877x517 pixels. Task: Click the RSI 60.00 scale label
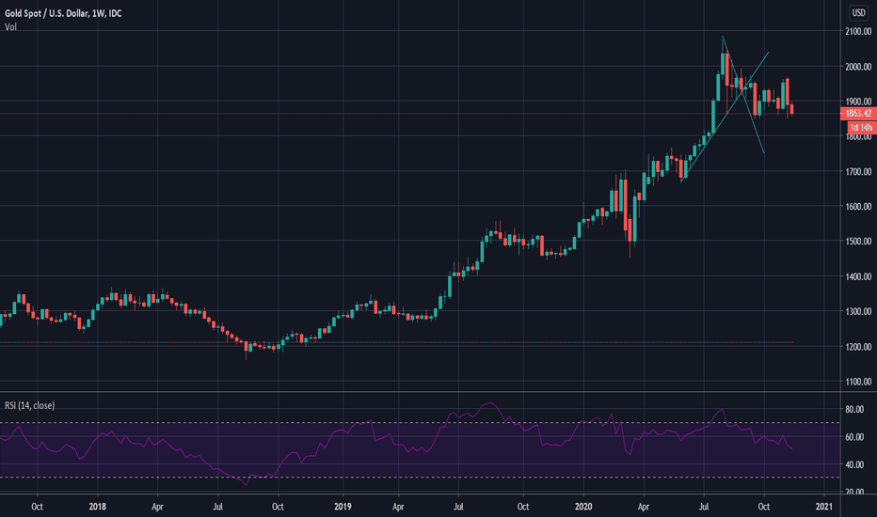[854, 436]
